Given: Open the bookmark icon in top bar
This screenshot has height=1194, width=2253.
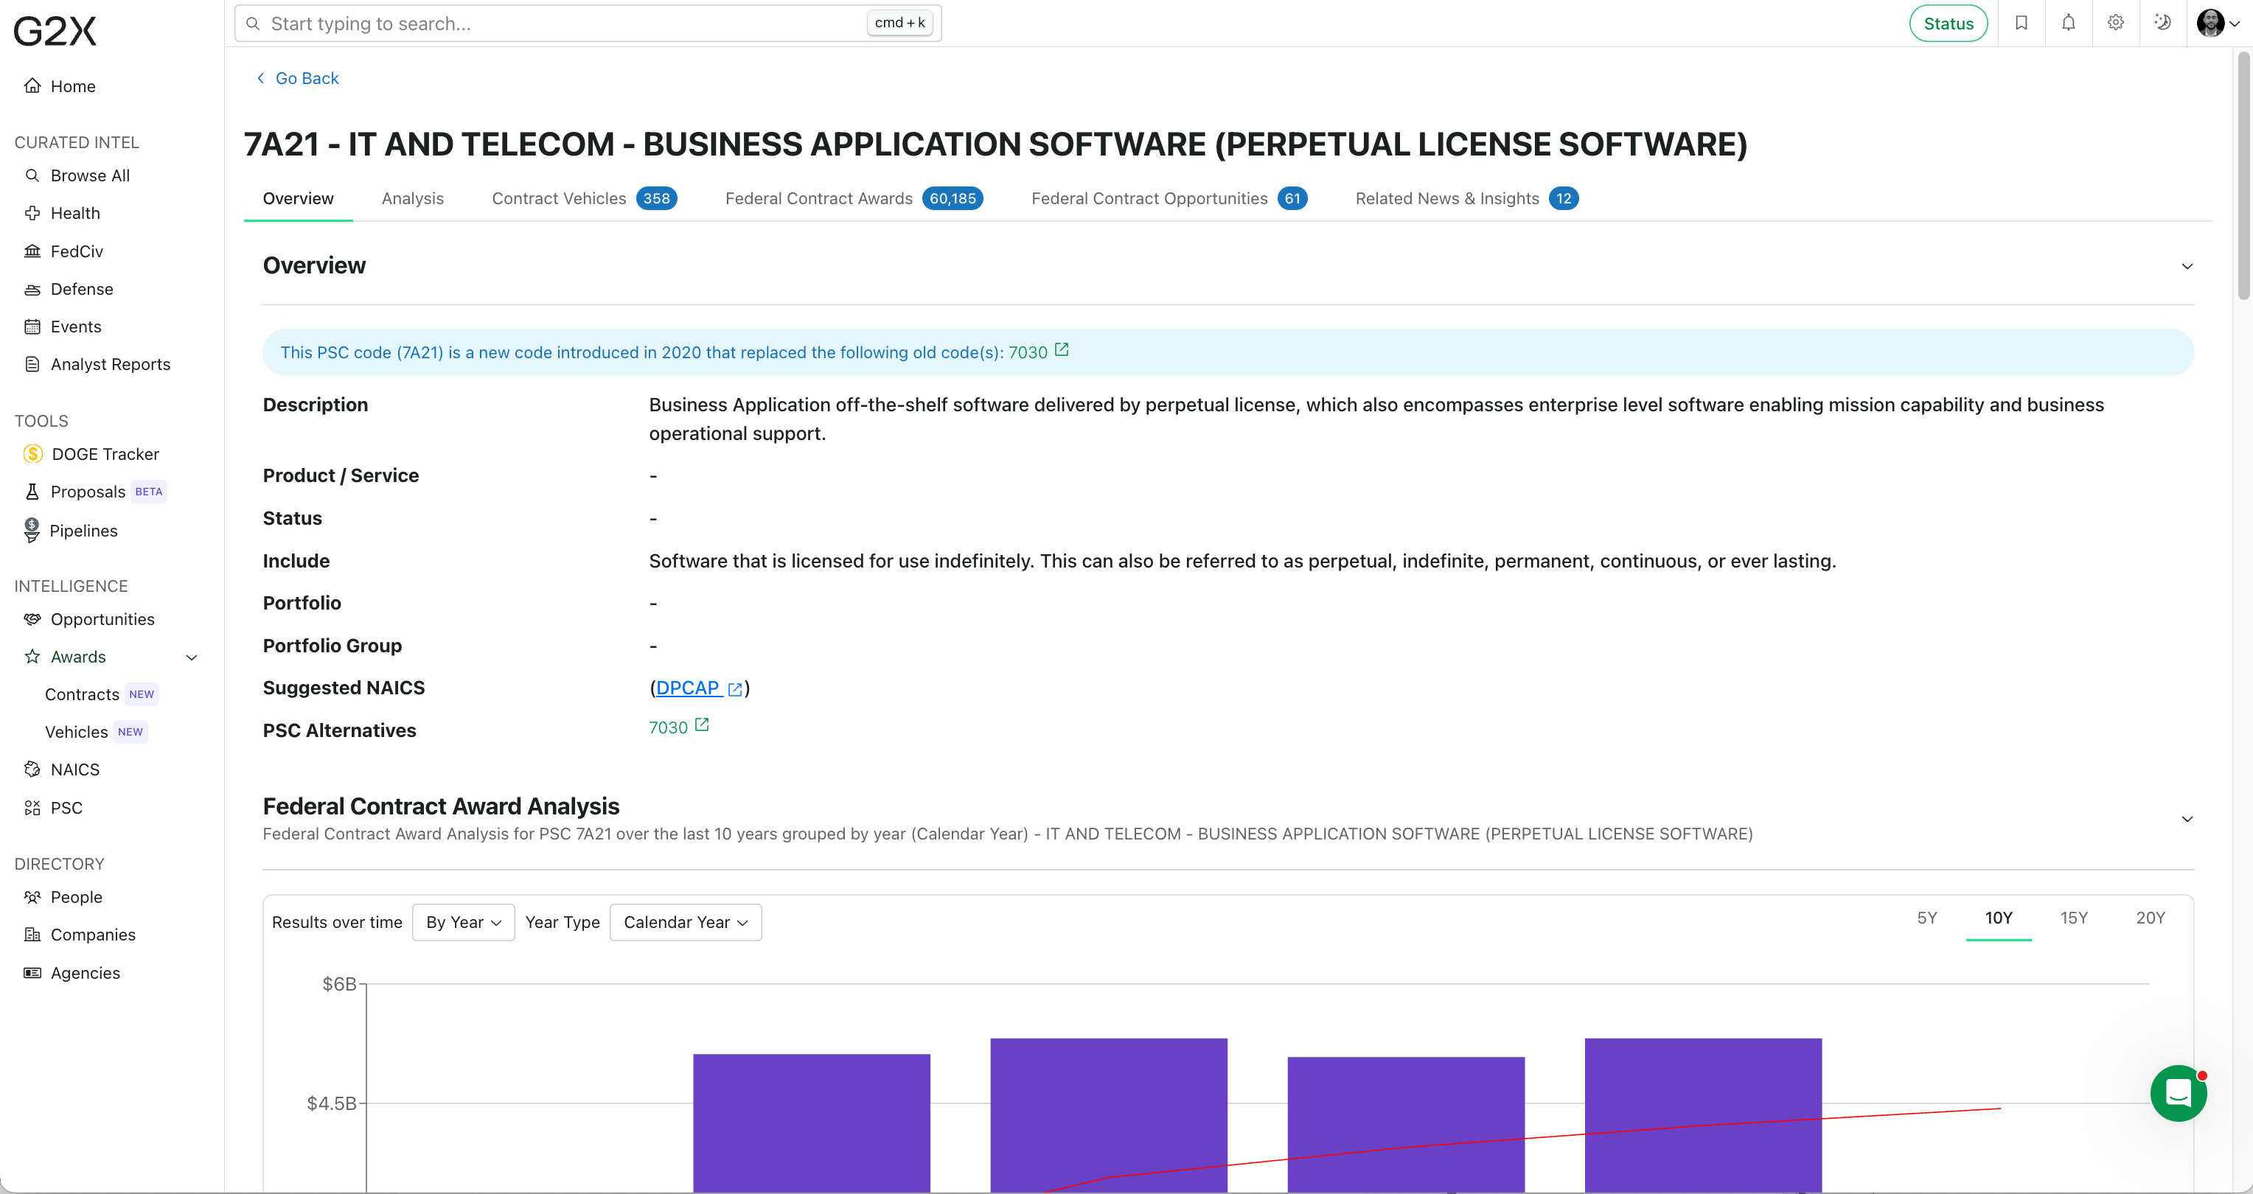Looking at the screenshot, I should point(2022,23).
